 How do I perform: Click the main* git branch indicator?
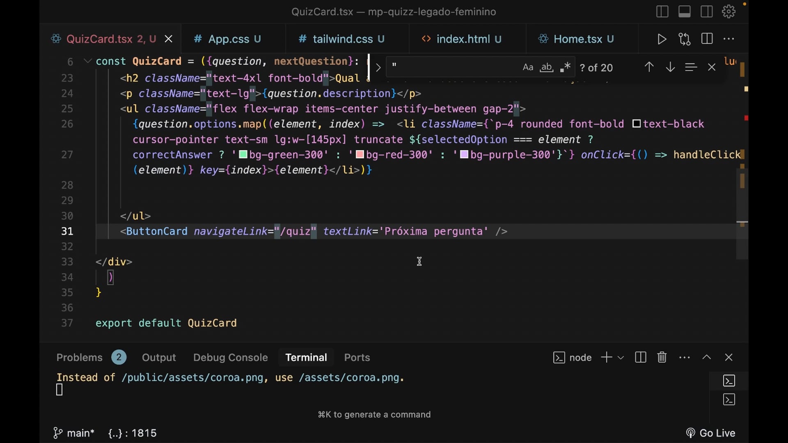pyautogui.click(x=74, y=433)
